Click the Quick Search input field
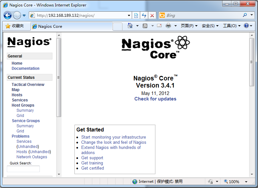The width and height of the screenshot is (258, 188). (x=23, y=169)
